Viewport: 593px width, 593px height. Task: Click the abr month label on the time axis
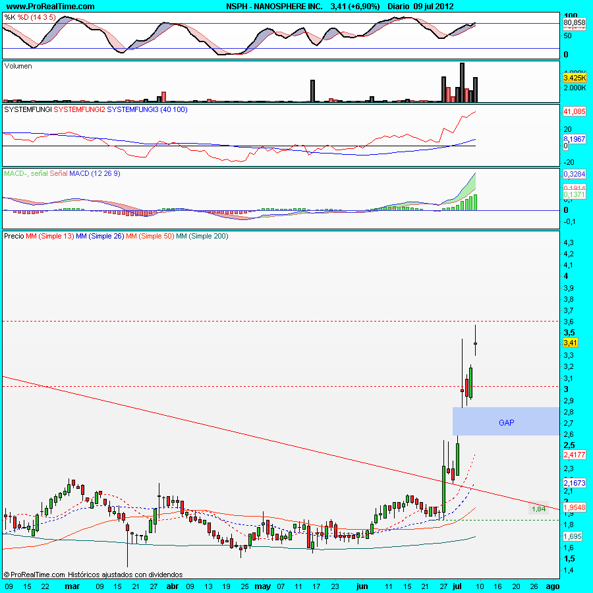[173, 586]
